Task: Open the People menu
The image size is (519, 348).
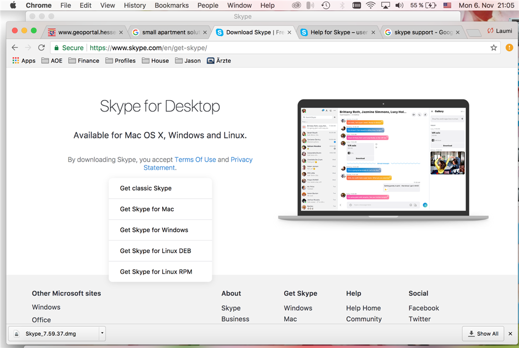Action: (x=208, y=5)
